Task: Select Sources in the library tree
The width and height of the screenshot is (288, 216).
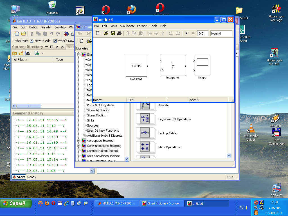Action: tap(93, 125)
